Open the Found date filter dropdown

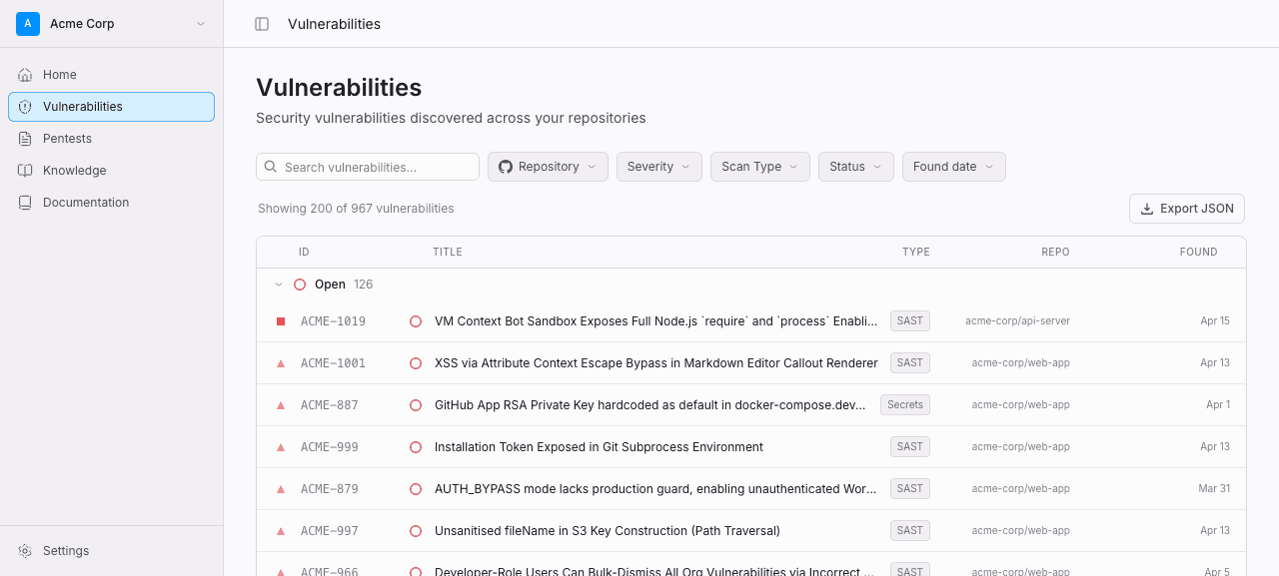point(954,167)
